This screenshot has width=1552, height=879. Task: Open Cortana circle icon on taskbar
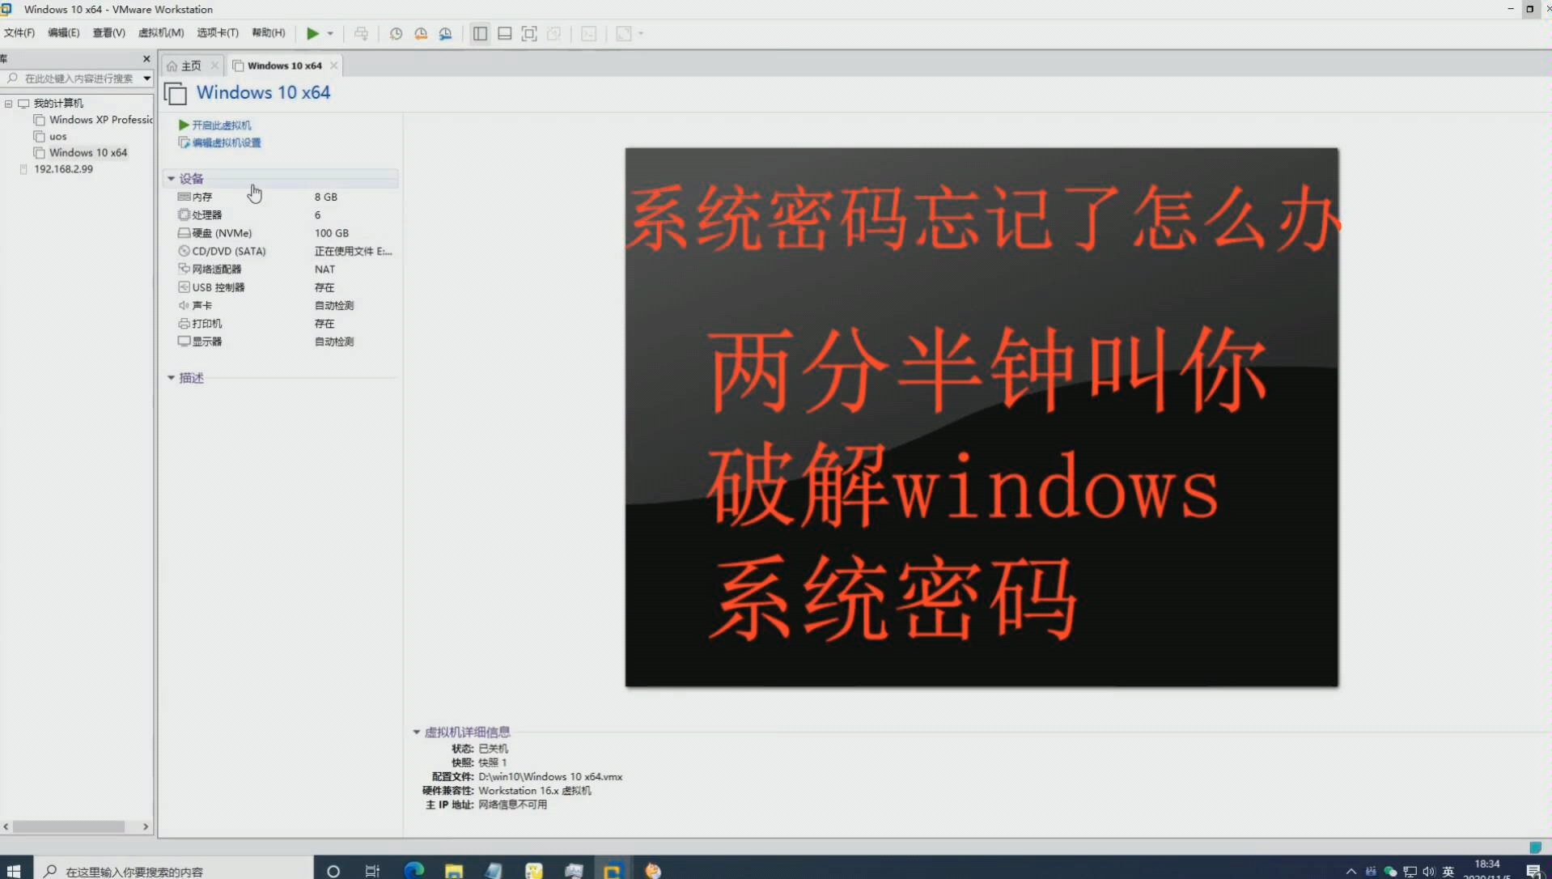pos(333,871)
